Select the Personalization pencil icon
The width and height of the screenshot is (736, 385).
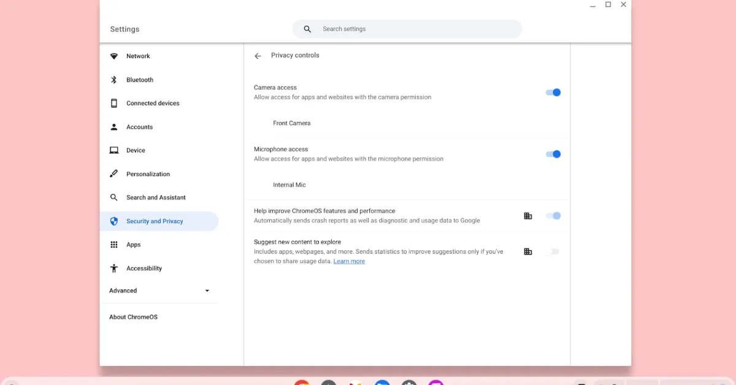114,173
